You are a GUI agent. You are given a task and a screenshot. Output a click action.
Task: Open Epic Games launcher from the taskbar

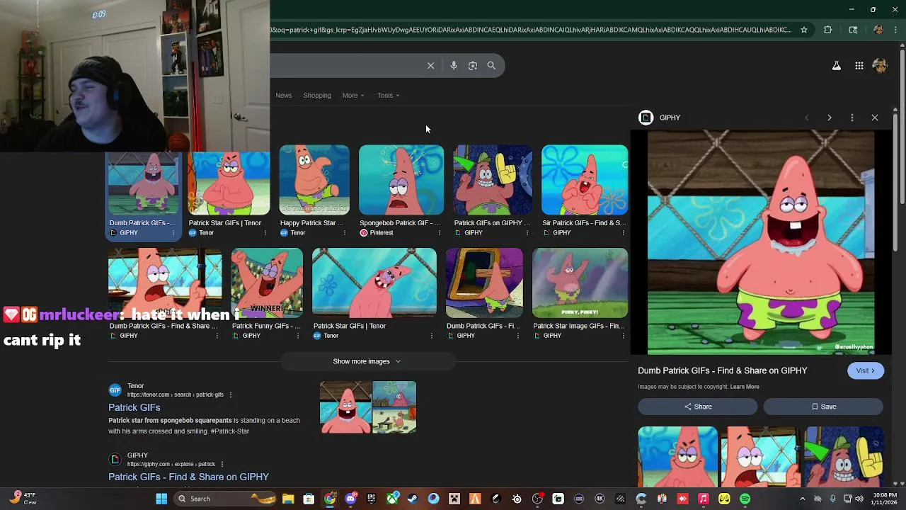[371, 499]
